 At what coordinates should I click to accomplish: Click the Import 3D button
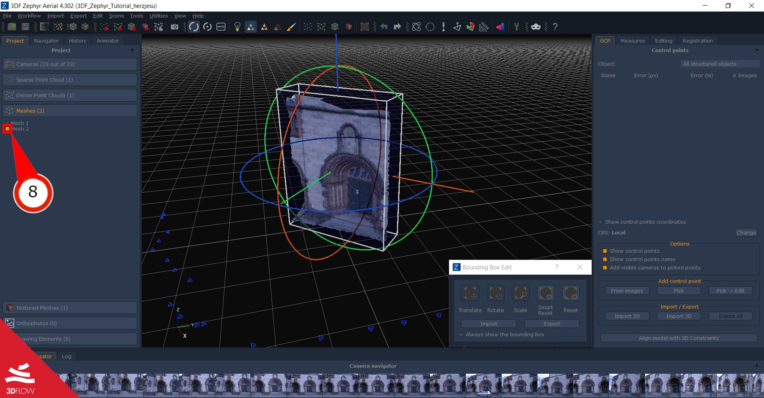pos(679,316)
